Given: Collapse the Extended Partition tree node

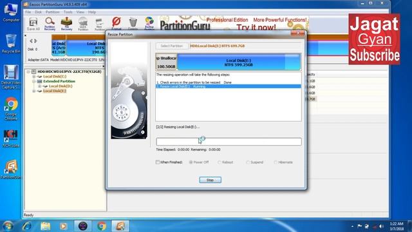Looking at the screenshot, I should [33, 81].
